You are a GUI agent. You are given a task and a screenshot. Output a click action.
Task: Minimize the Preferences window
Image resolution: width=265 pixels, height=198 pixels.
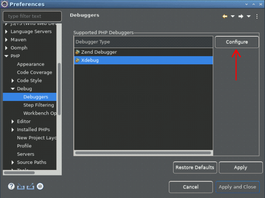coord(246,4)
